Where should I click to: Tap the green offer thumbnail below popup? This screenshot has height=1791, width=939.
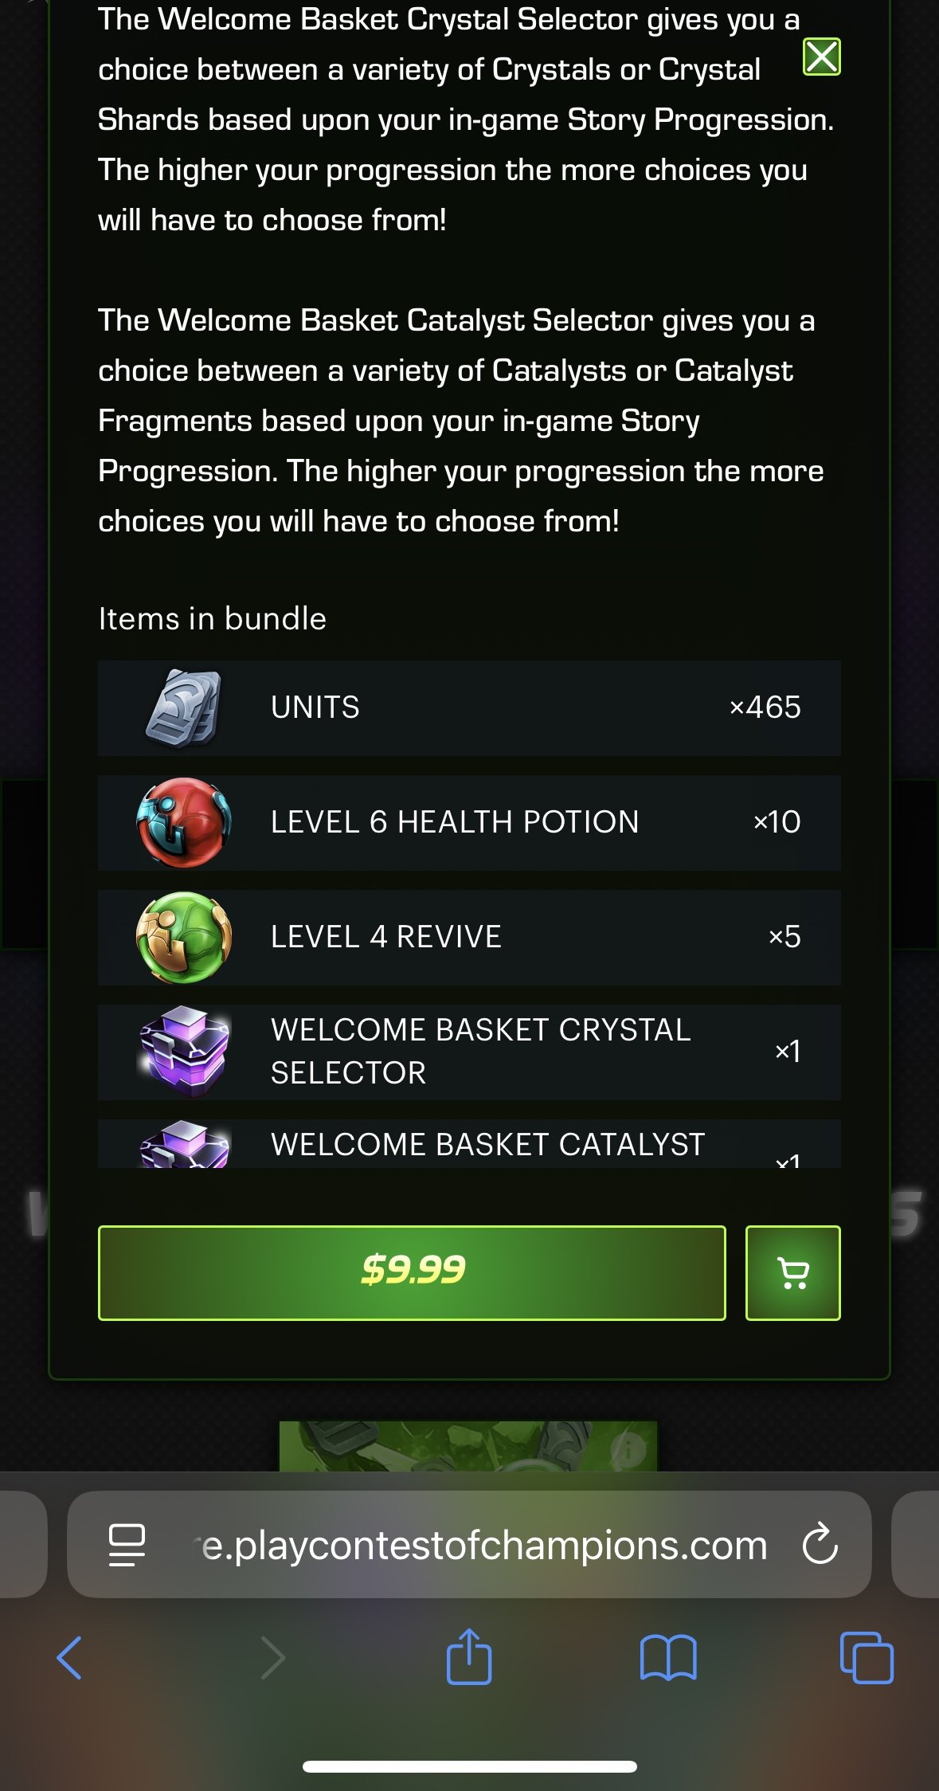(468, 1446)
